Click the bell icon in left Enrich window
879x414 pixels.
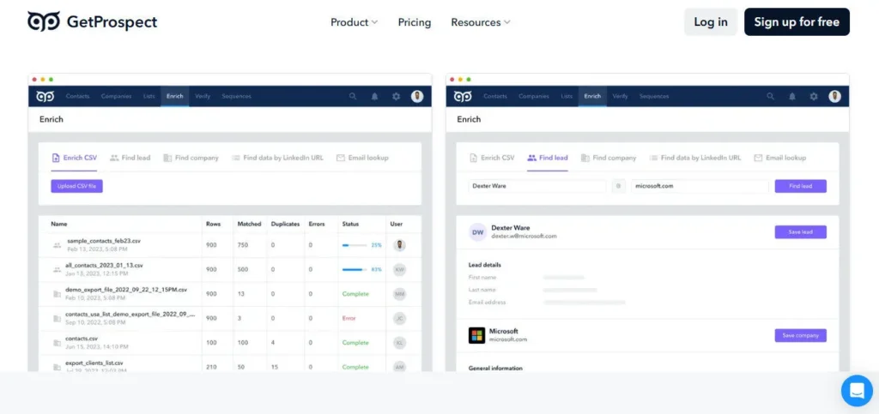[374, 96]
